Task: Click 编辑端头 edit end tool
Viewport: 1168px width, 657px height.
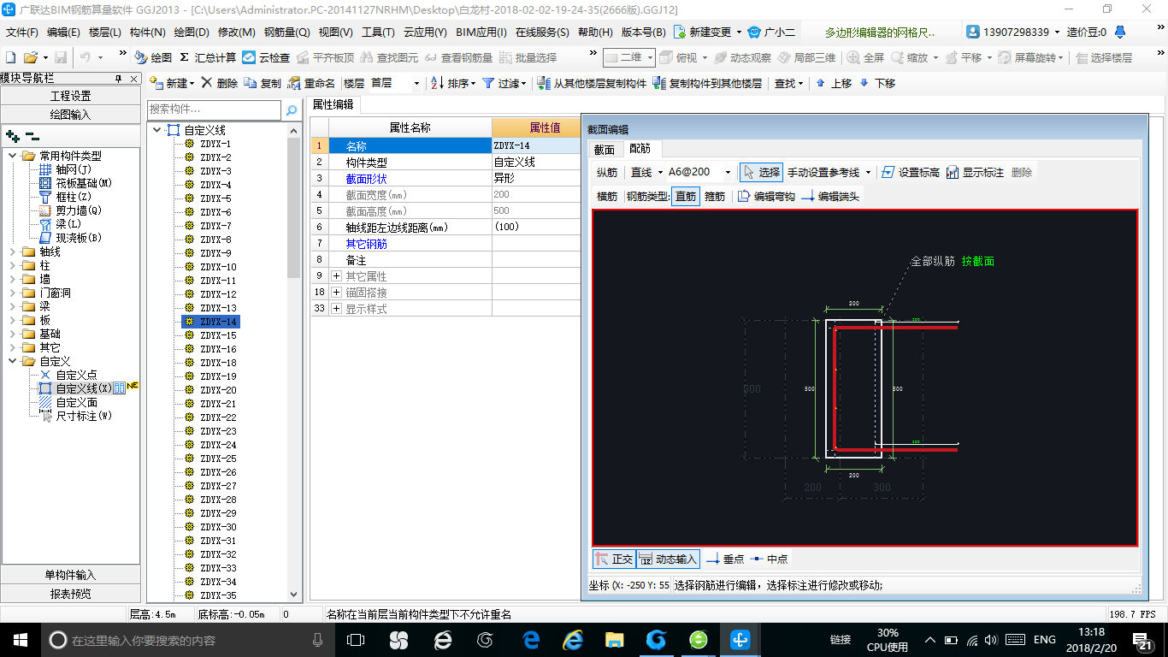Action: pyautogui.click(x=830, y=196)
